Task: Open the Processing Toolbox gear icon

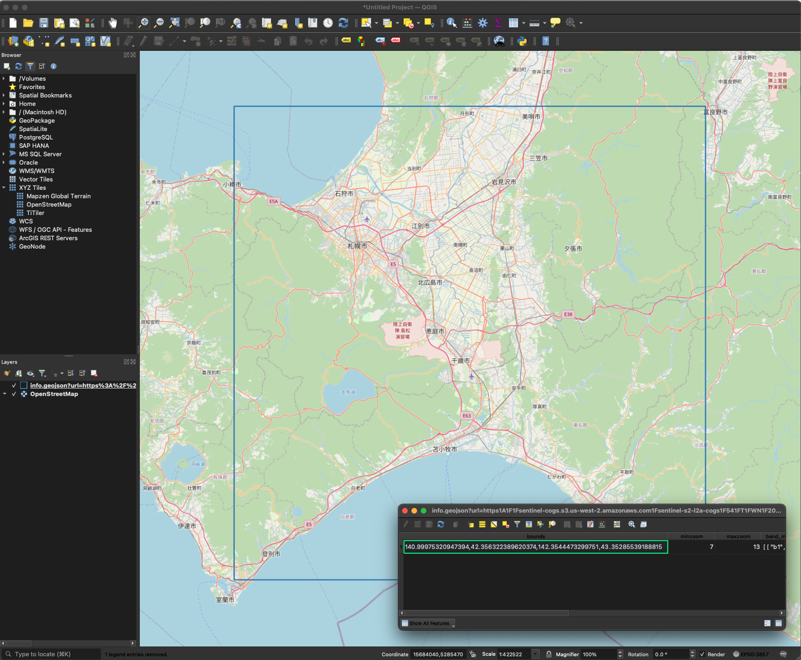Action: point(483,23)
